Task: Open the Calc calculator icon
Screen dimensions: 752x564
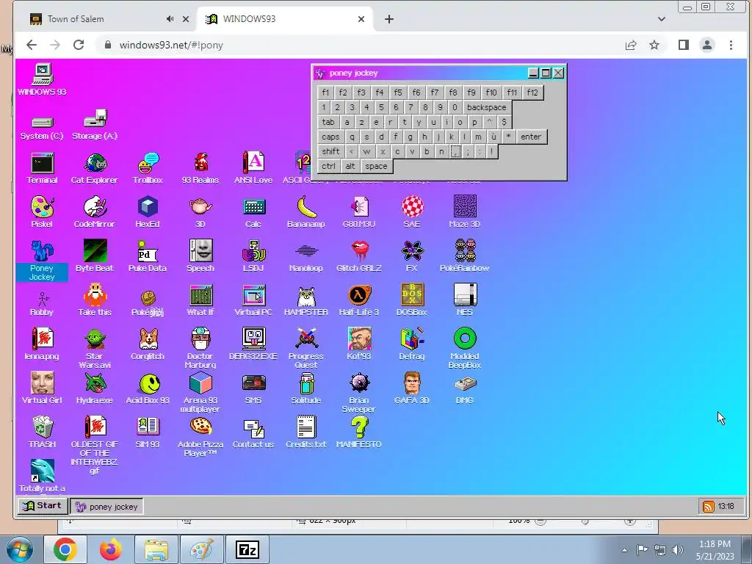Action: [x=253, y=212]
